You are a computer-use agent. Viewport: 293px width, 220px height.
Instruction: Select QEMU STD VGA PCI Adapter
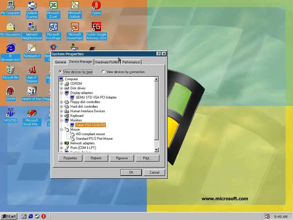coord(96,97)
